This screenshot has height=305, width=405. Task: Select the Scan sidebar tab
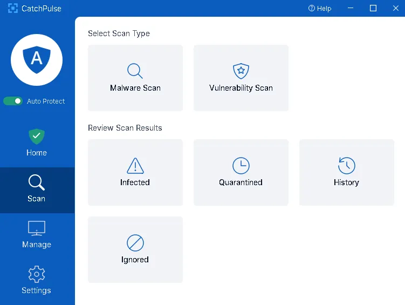point(37,189)
